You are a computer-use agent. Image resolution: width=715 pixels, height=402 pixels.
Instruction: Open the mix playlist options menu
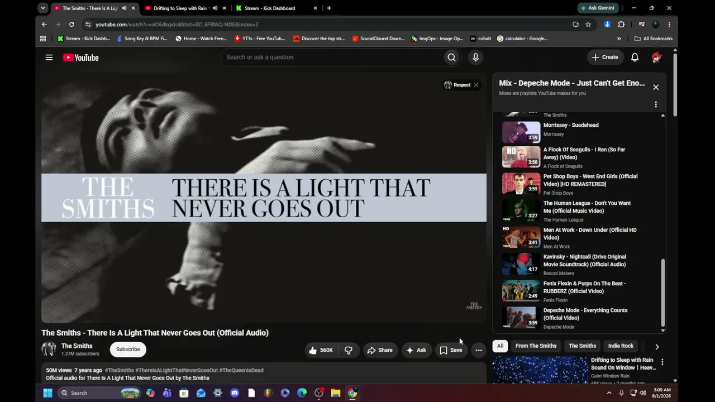[656, 104]
